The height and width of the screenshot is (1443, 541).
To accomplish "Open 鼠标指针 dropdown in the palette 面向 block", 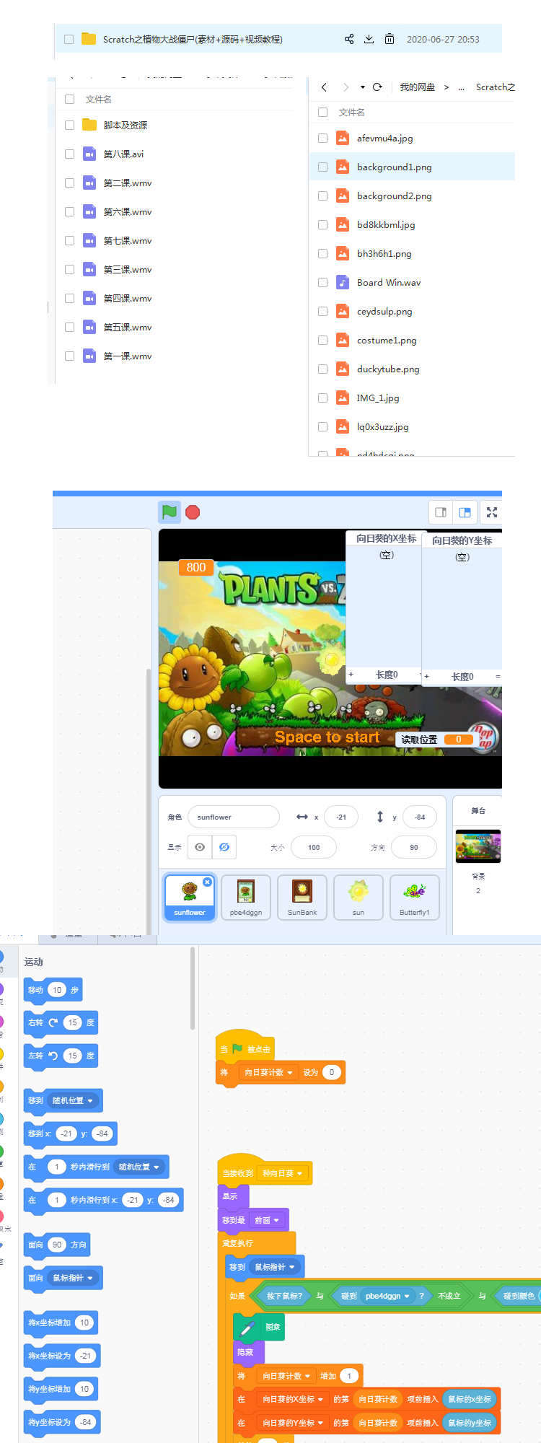I will 73,1278.
